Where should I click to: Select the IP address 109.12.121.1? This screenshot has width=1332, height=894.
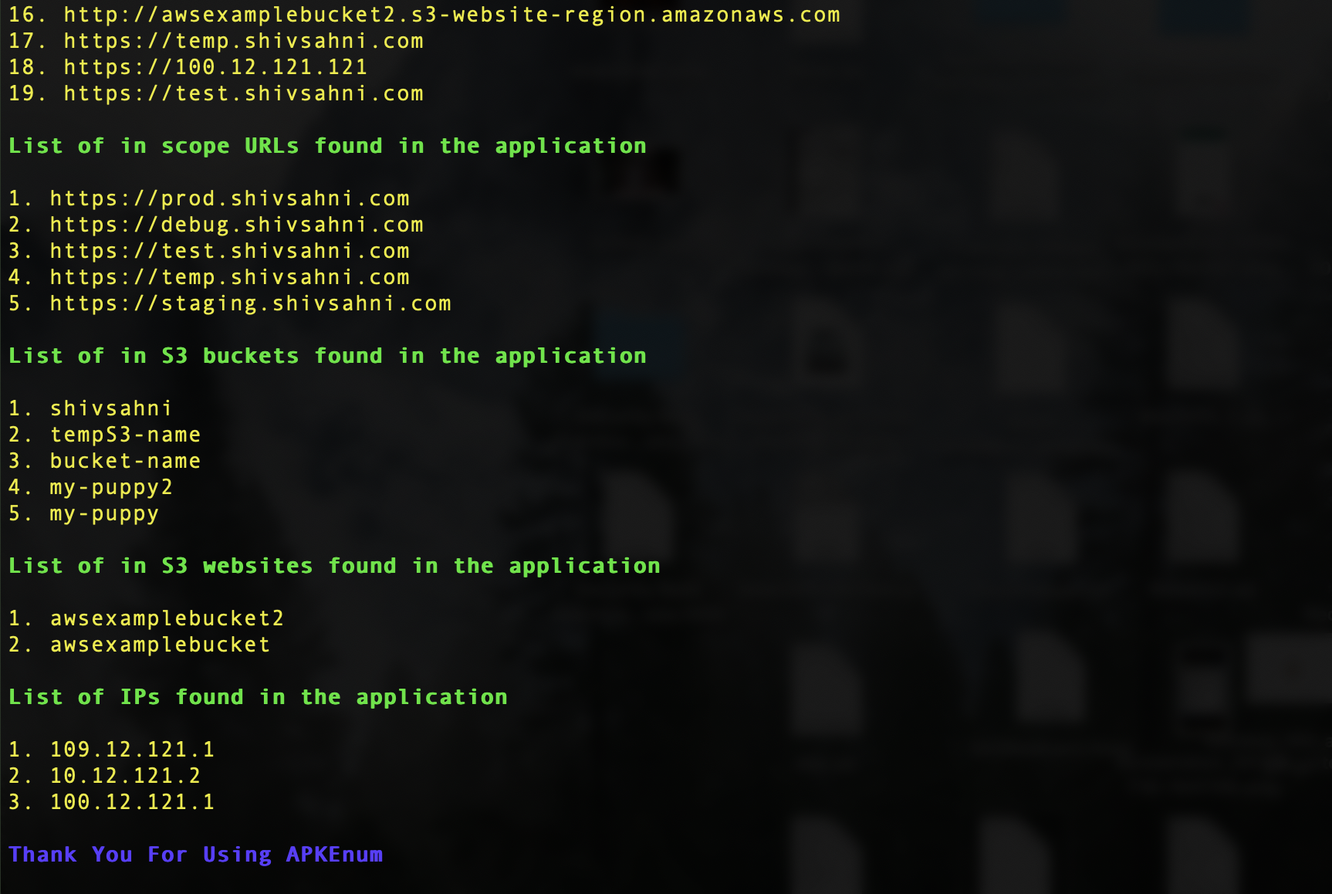click(132, 750)
